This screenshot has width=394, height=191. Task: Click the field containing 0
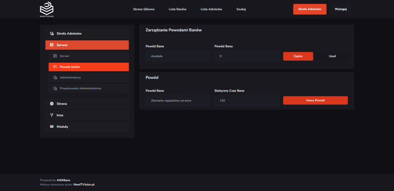pos(247,56)
